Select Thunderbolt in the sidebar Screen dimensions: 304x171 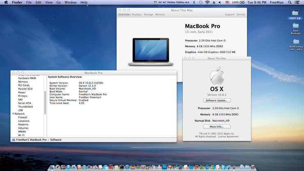click(x=25, y=106)
